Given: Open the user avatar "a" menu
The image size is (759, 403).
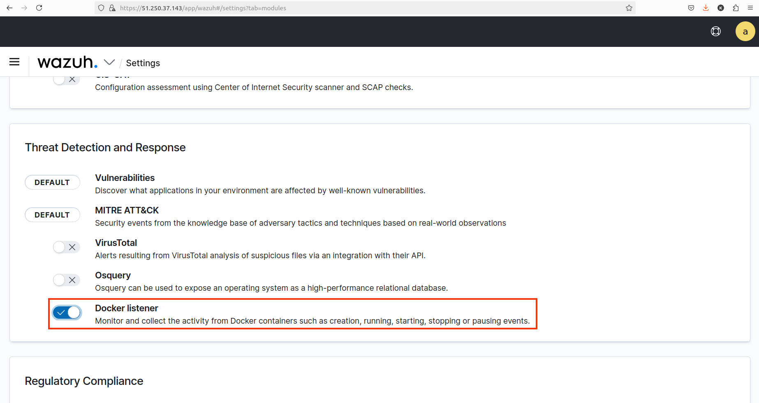Looking at the screenshot, I should pos(745,31).
